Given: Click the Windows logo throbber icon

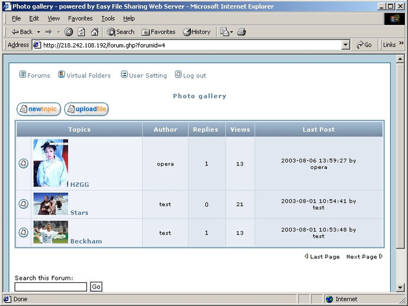Looking at the screenshot, I should 394,19.
